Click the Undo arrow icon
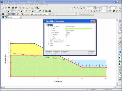 point(27,8)
